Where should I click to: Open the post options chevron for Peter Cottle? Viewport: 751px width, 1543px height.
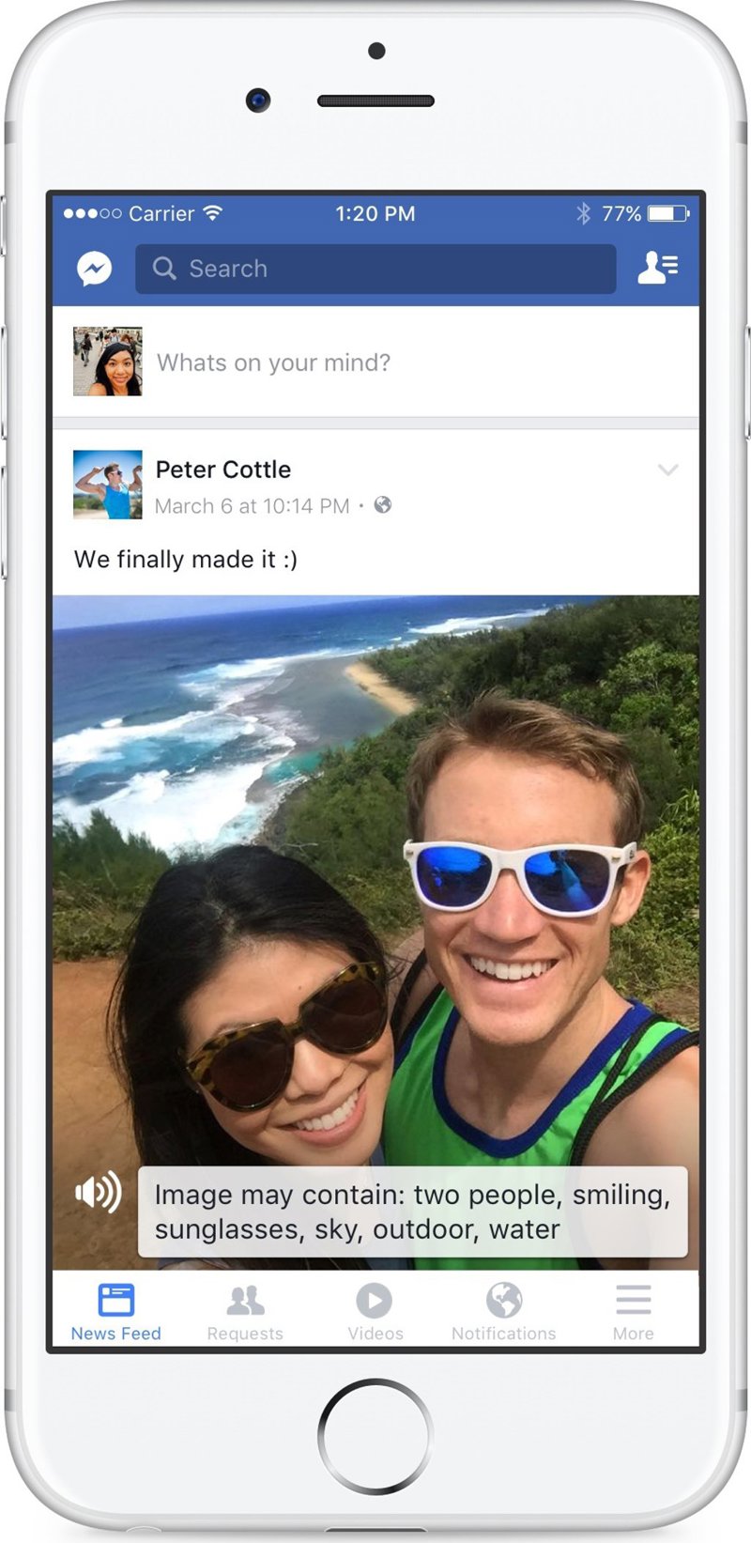(x=667, y=470)
